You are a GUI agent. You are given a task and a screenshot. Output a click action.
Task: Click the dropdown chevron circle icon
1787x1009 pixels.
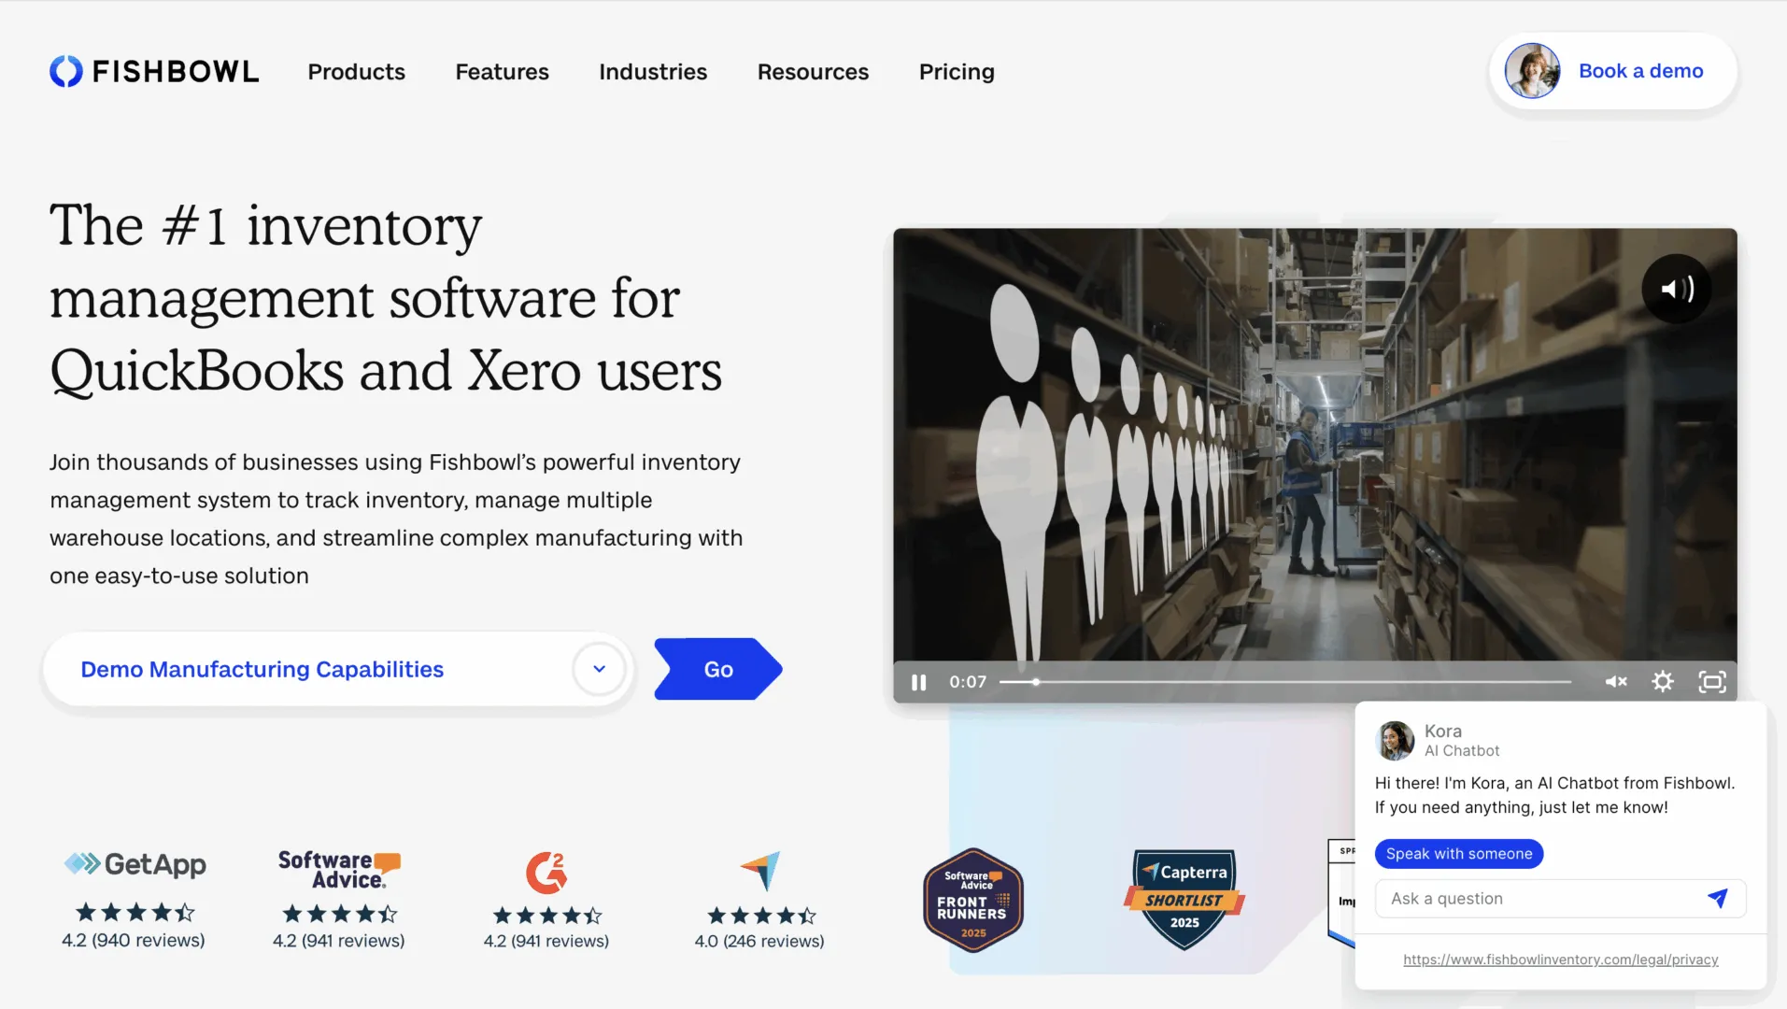pyautogui.click(x=599, y=669)
